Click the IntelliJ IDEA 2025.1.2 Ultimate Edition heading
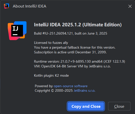This screenshot has height=114, width=135. pyautogui.click(x=78, y=25)
